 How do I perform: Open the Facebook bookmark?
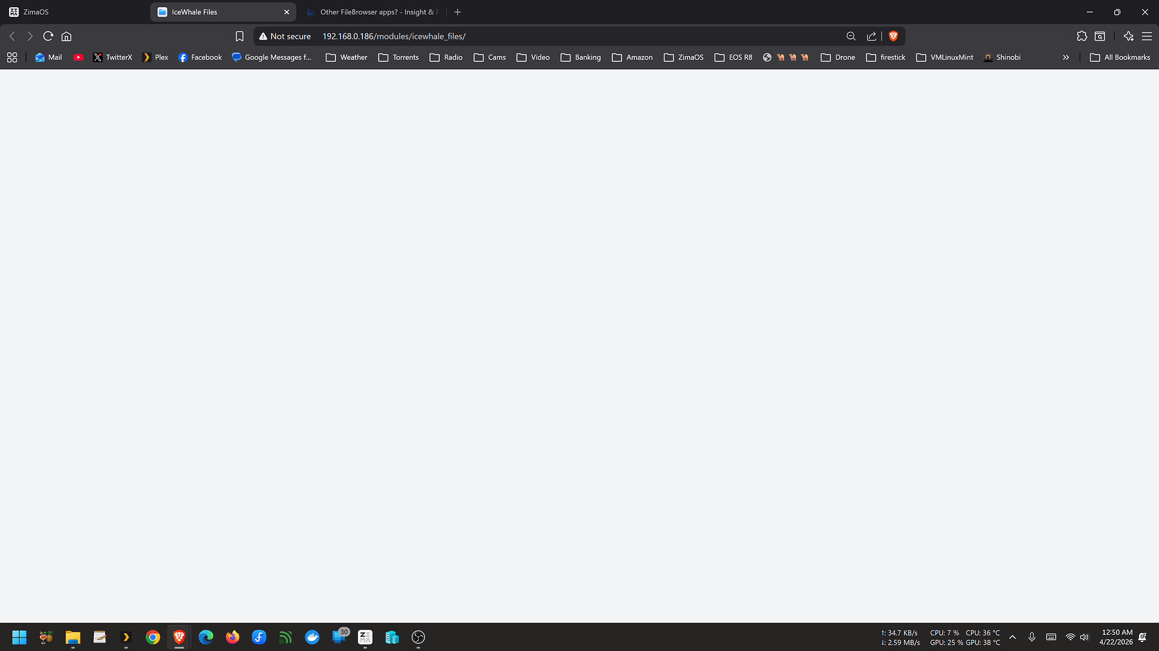200,57
